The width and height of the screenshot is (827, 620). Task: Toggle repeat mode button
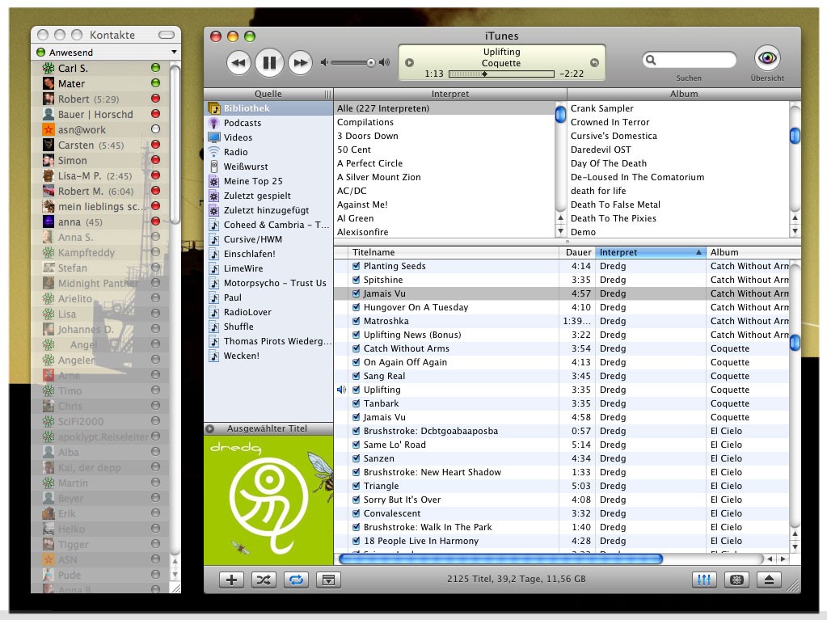296,580
